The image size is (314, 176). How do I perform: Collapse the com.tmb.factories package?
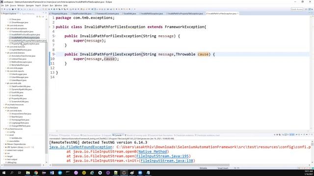coord(6,47)
